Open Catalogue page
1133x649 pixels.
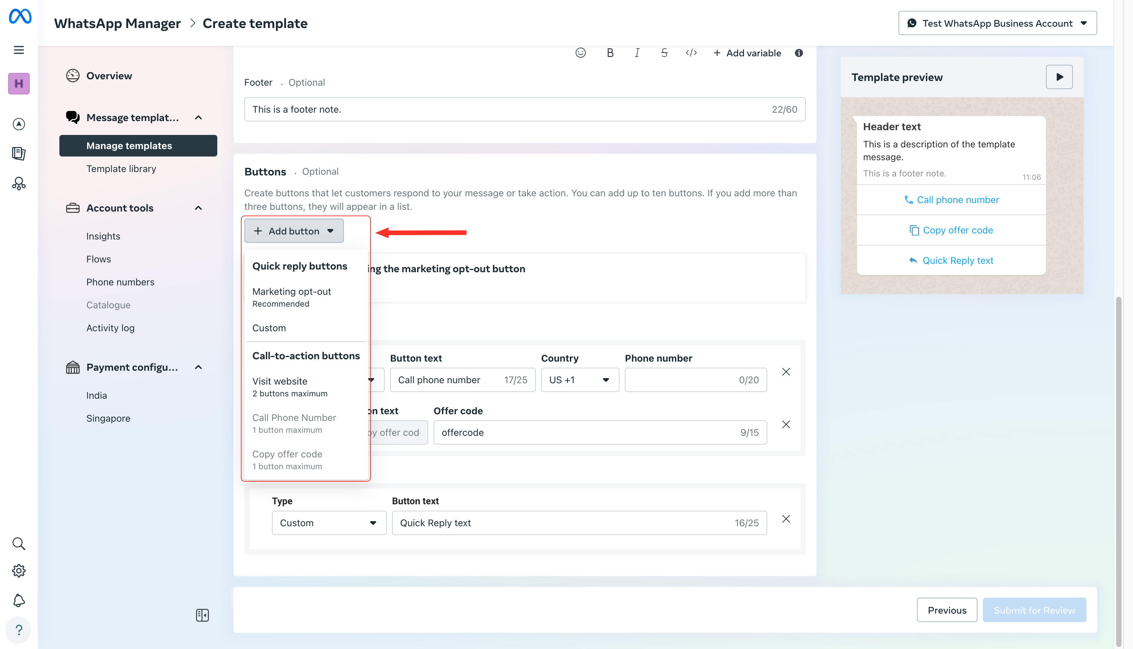108,305
